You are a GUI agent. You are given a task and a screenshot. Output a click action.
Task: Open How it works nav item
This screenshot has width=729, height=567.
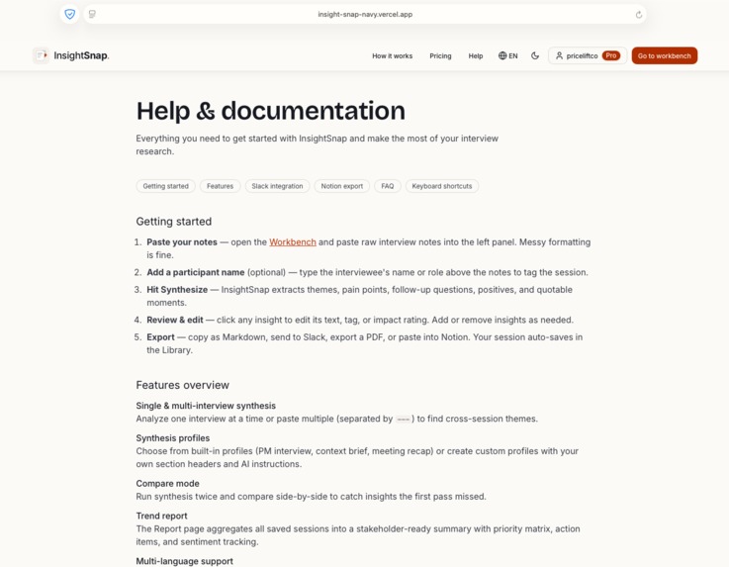click(x=392, y=55)
